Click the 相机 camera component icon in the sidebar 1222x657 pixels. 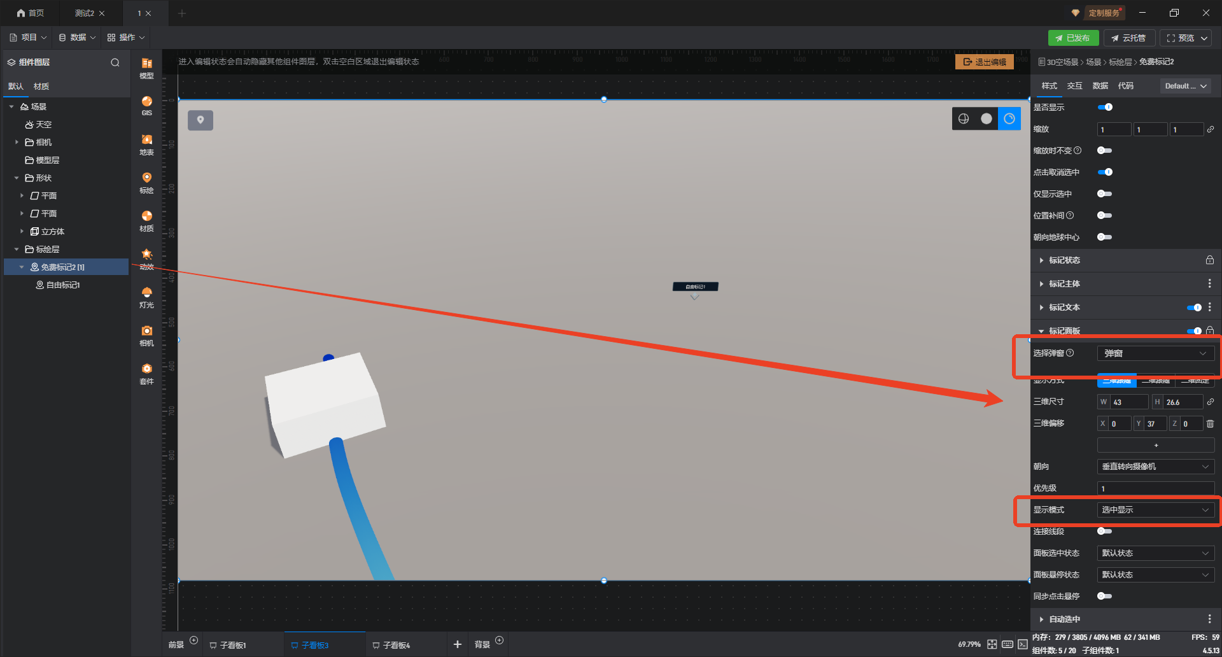pos(146,335)
